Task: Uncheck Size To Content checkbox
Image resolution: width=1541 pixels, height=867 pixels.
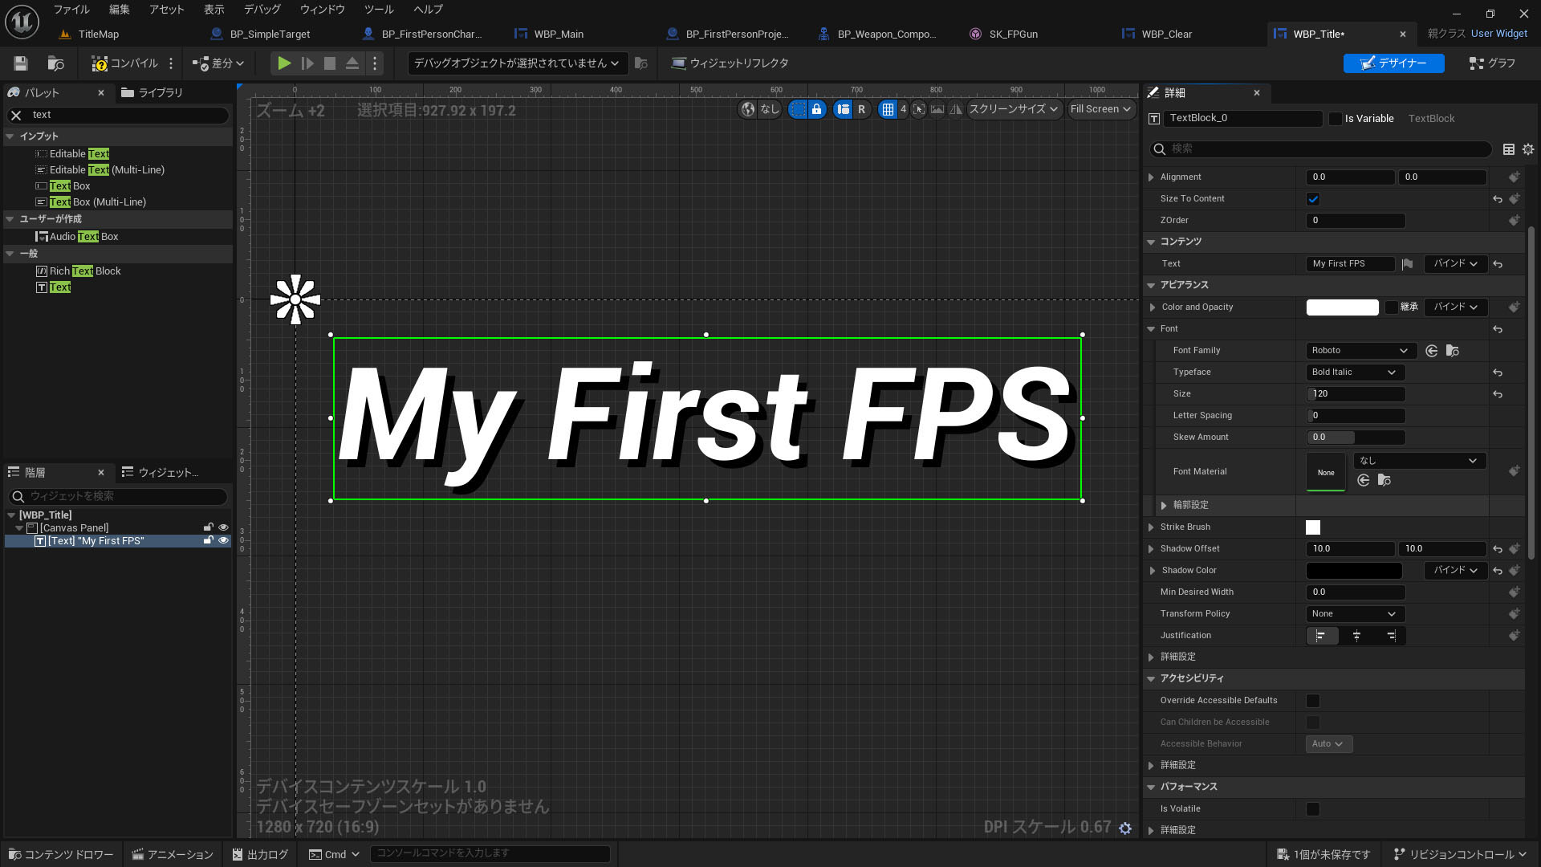Action: point(1313,199)
